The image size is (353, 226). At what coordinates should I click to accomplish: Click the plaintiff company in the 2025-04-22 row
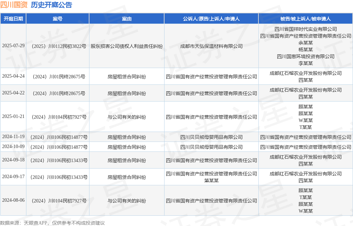[x=211, y=93]
